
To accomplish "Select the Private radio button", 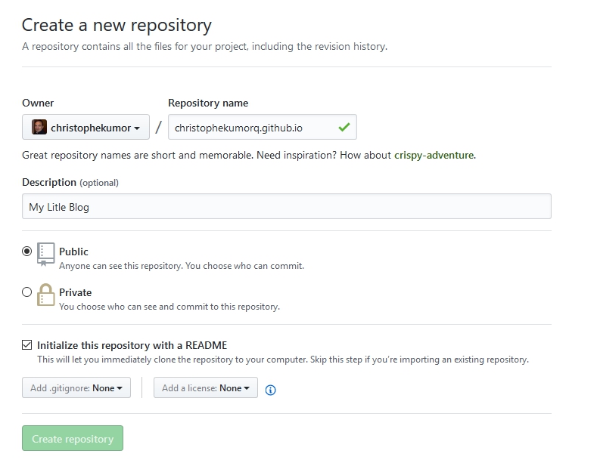I will [26, 292].
